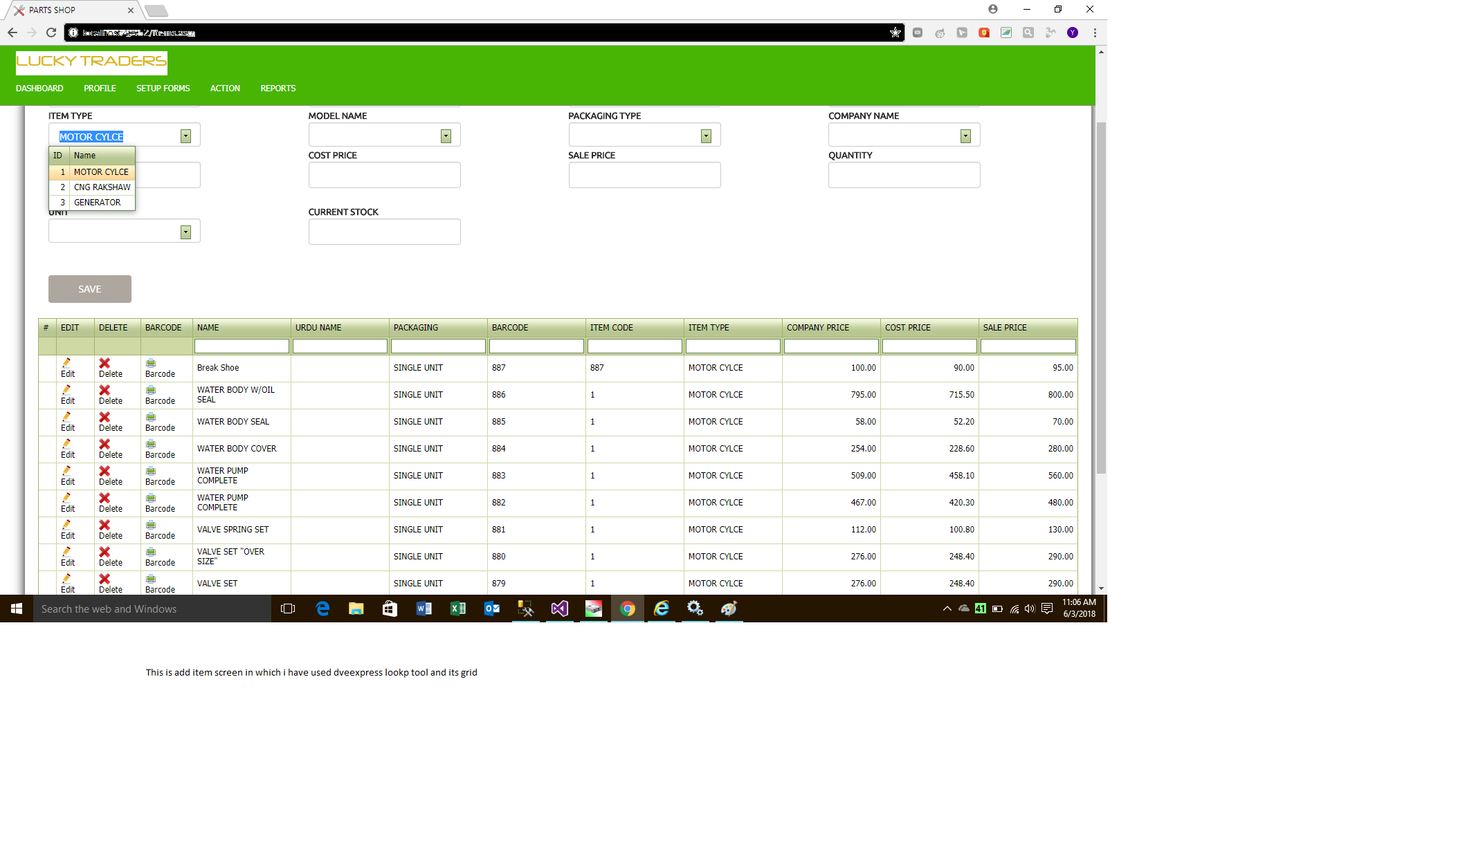
Task: Edit the VALVE SET row 879
Action: pos(67,584)
